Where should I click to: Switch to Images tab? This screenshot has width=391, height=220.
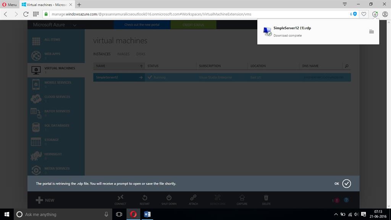click(123, 54)
